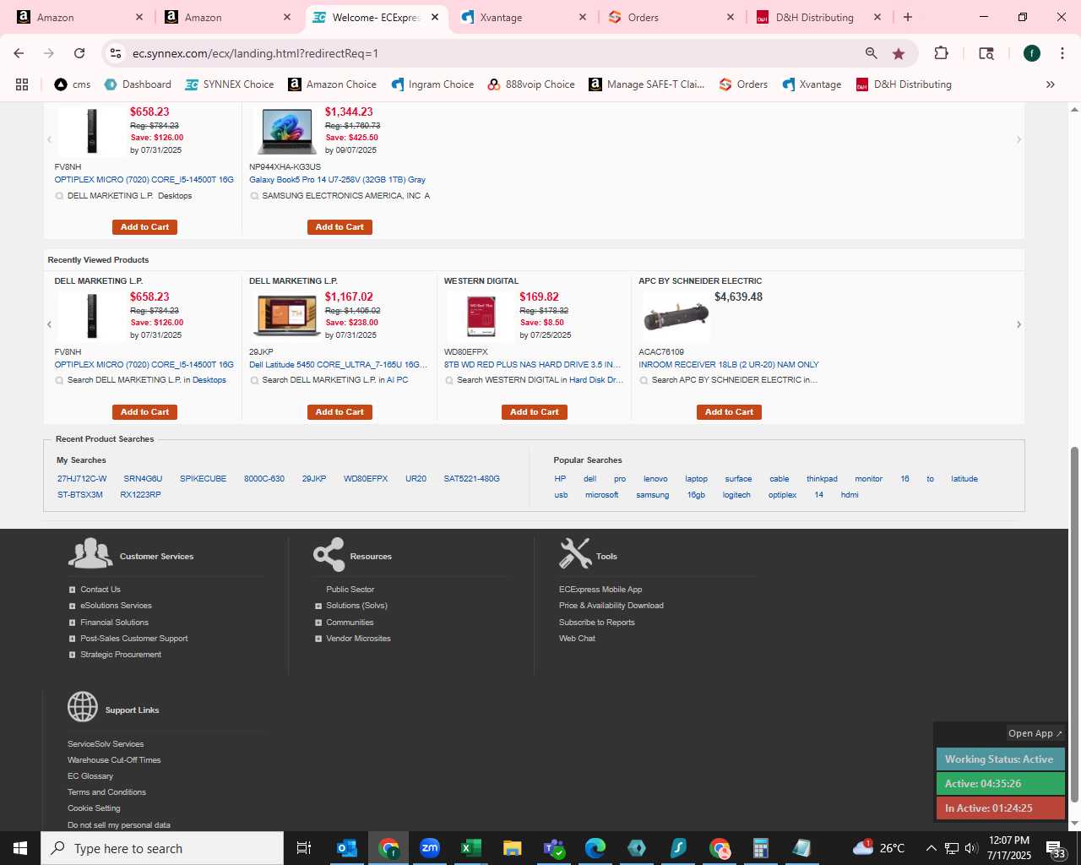The image size is (1081, 865).
Task: Expand Financial Solutions item
Action: [72, 623]
